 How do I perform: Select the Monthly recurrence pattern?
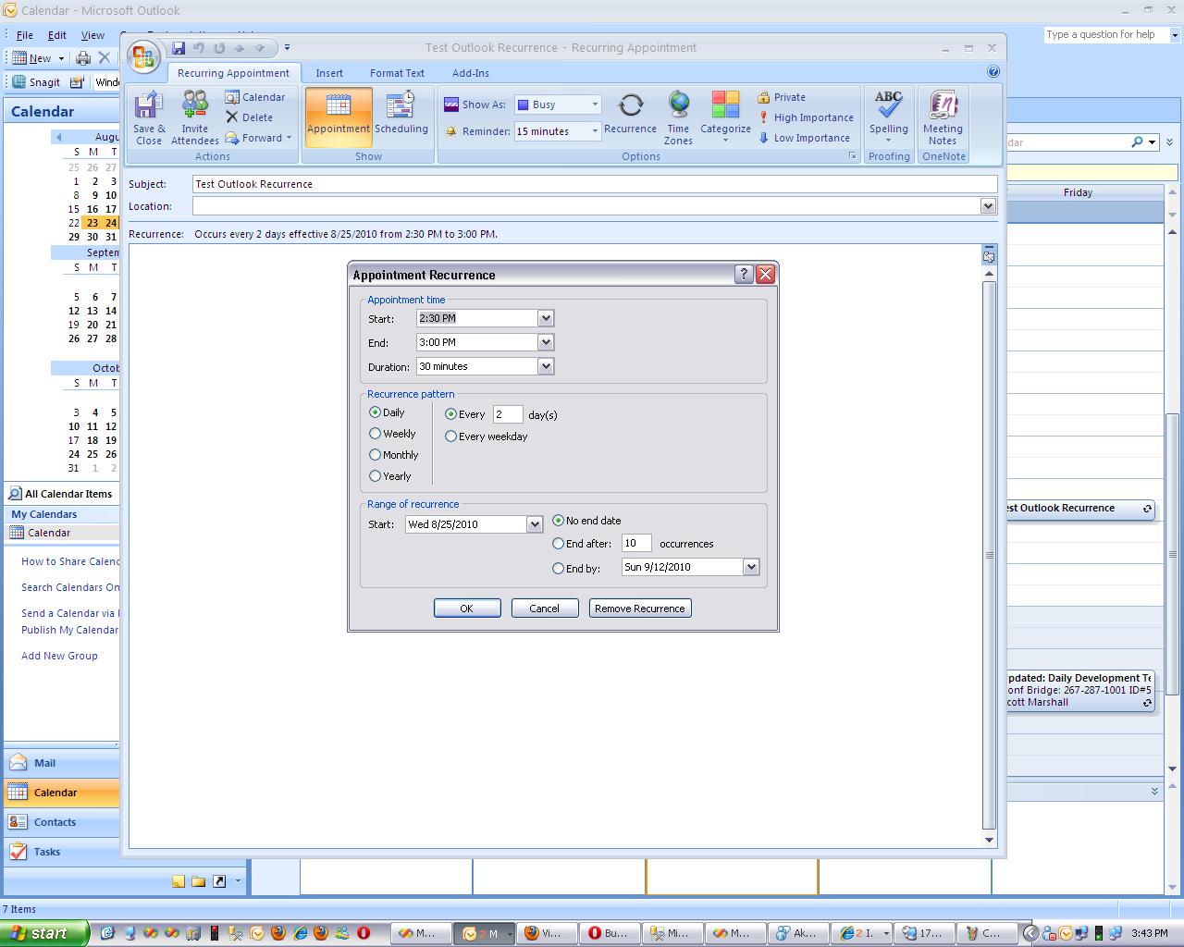click(394, 455)
